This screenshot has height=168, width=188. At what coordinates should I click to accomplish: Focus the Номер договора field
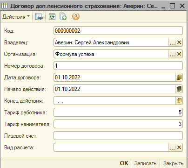[118, 66]
